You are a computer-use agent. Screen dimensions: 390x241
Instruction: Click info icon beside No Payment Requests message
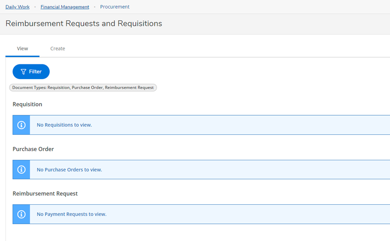[21, 214]
